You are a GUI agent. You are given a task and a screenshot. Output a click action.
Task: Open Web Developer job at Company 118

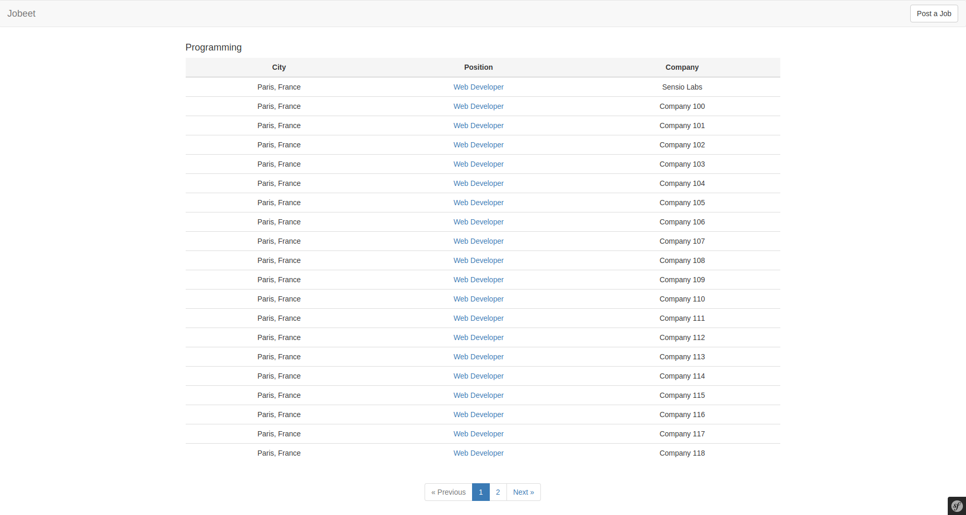click(478, 453)
